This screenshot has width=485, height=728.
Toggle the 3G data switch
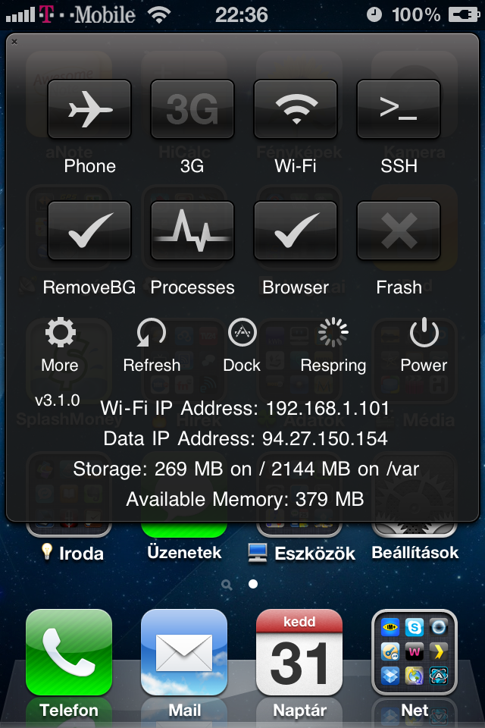[192, 110]
